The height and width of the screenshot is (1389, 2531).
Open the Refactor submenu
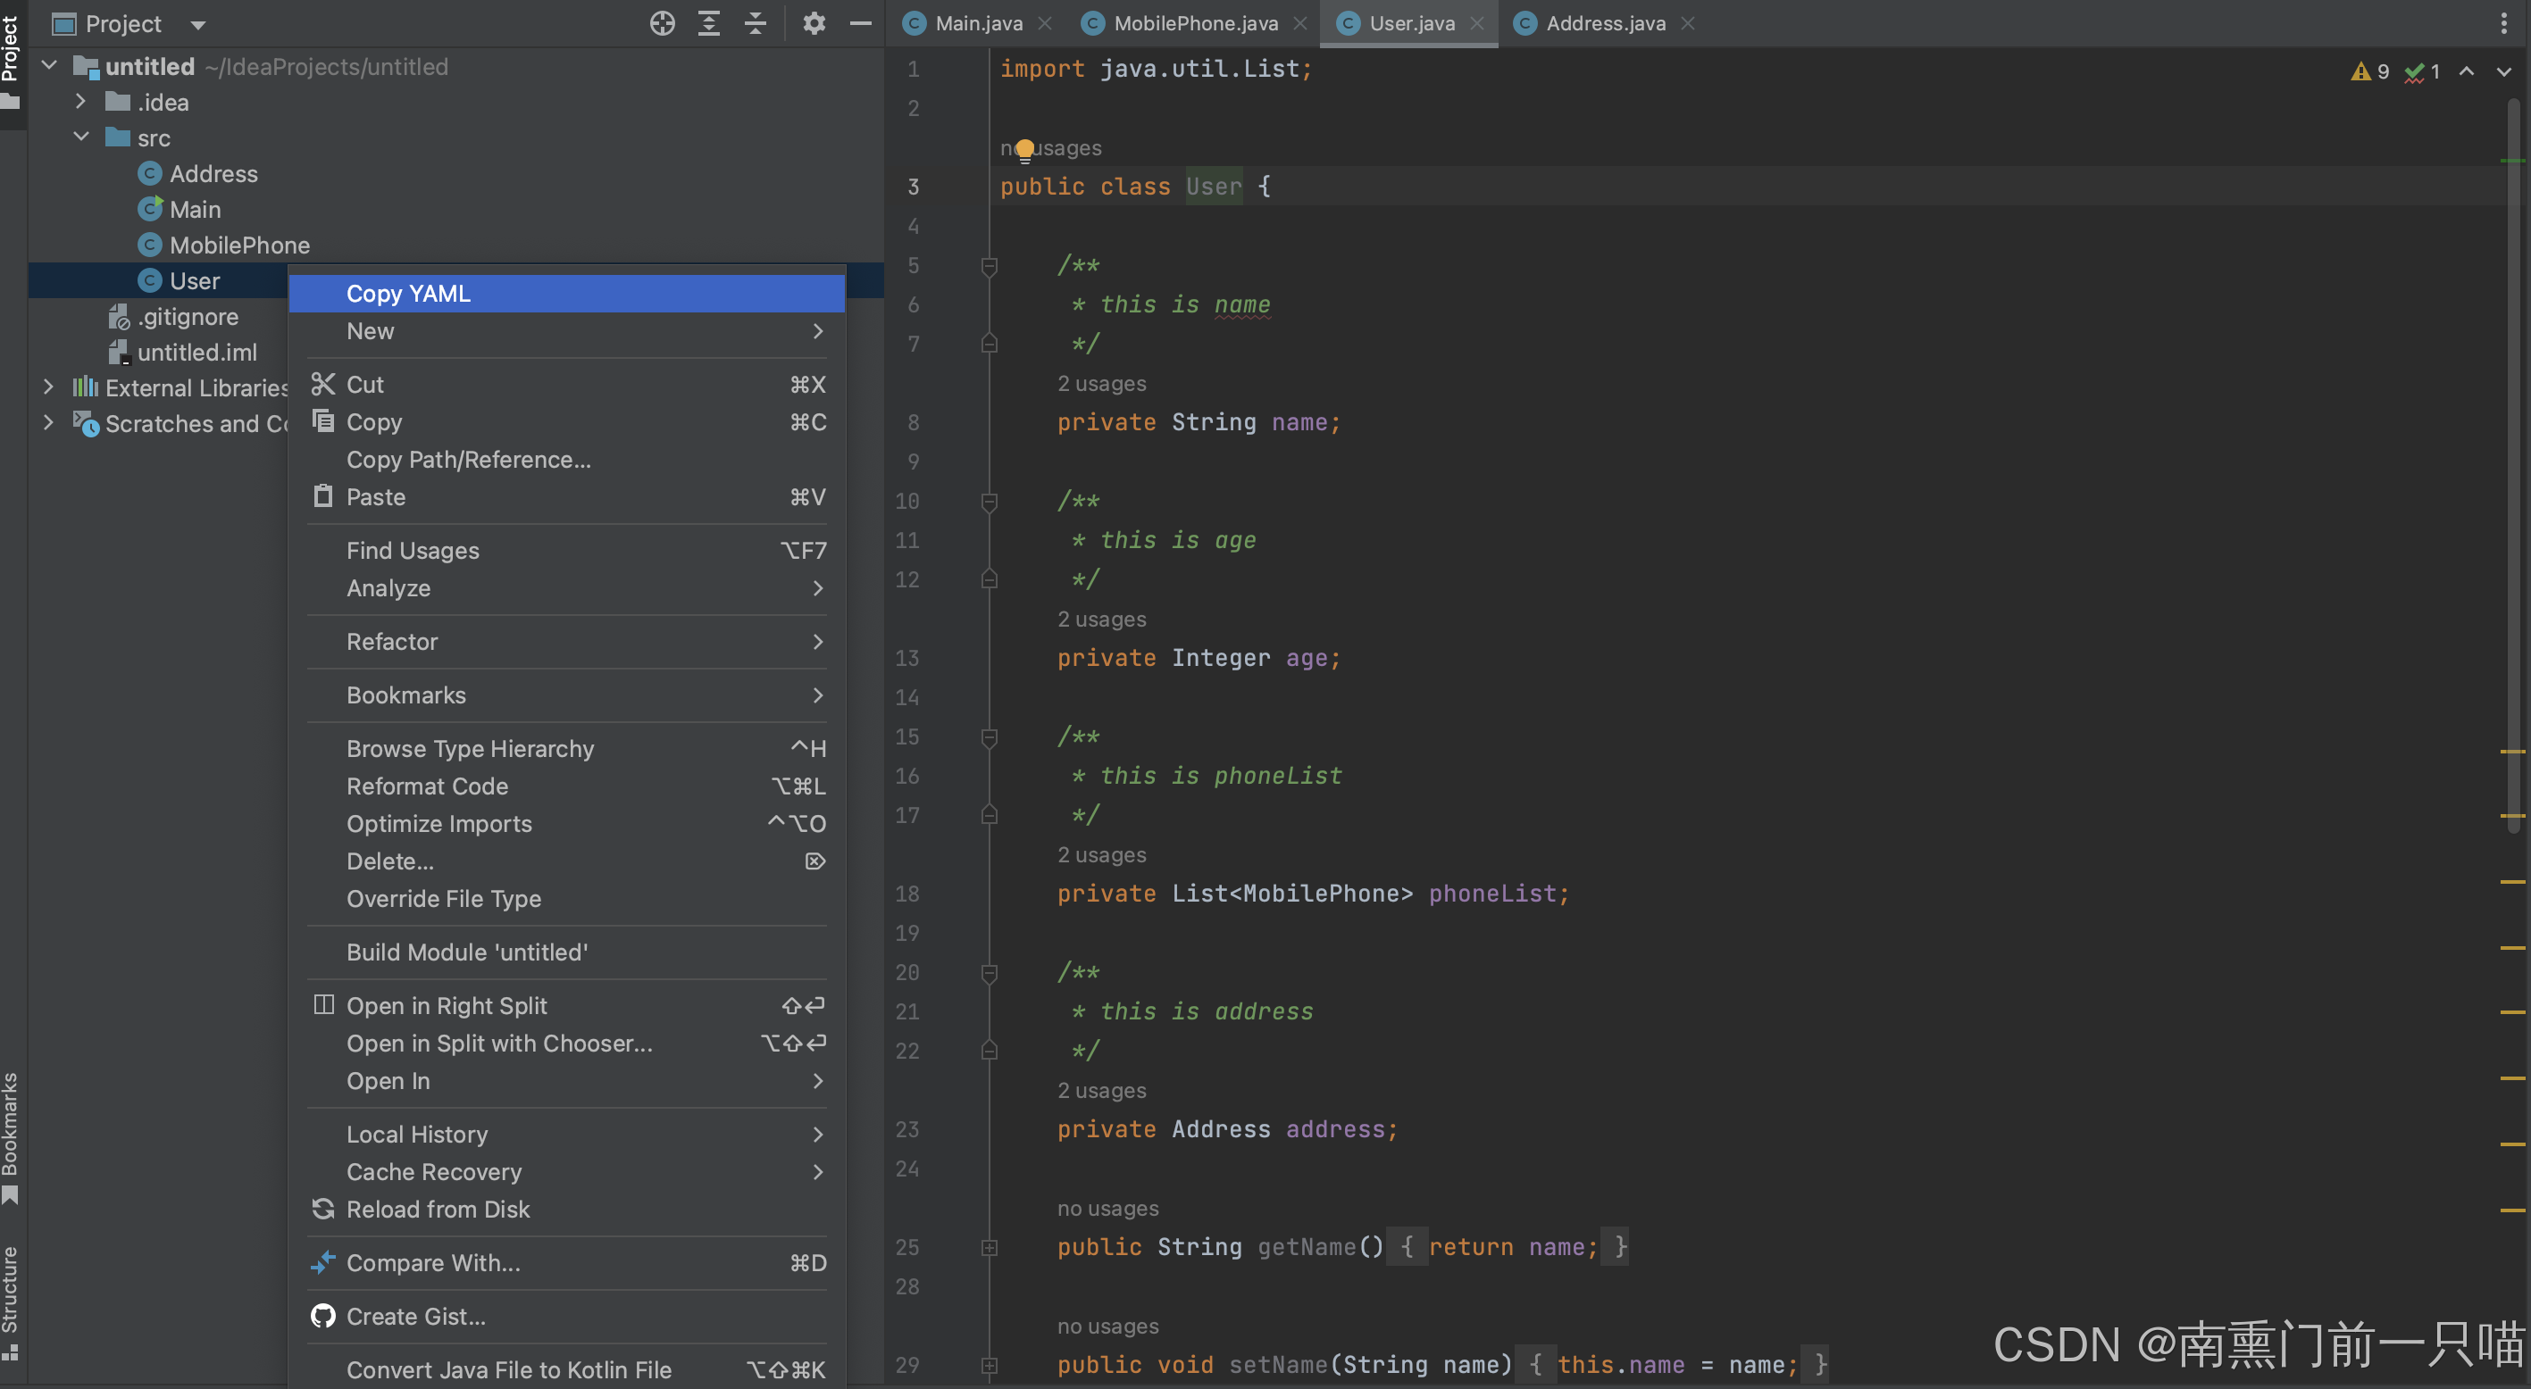coord(567,642)
